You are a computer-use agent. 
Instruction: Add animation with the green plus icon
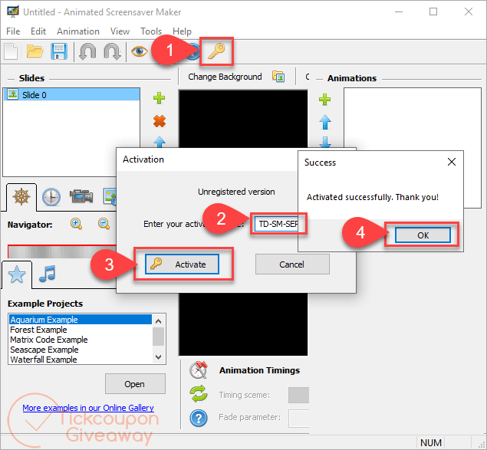coord(325,100)
